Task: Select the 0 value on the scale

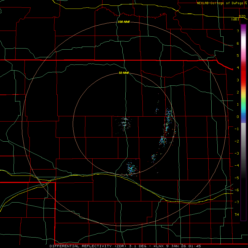Action: click(238, 117)
